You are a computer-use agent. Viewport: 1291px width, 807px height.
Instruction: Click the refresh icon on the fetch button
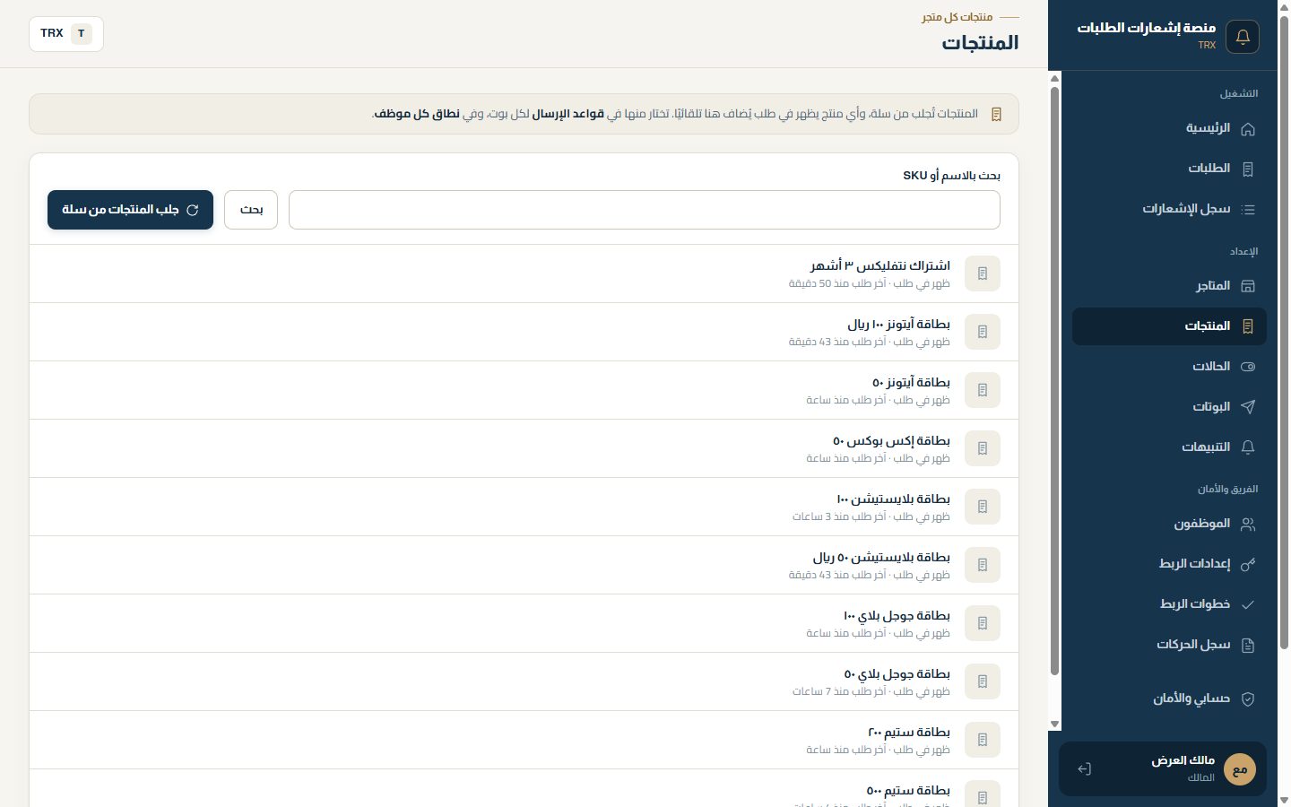[192, 210]
